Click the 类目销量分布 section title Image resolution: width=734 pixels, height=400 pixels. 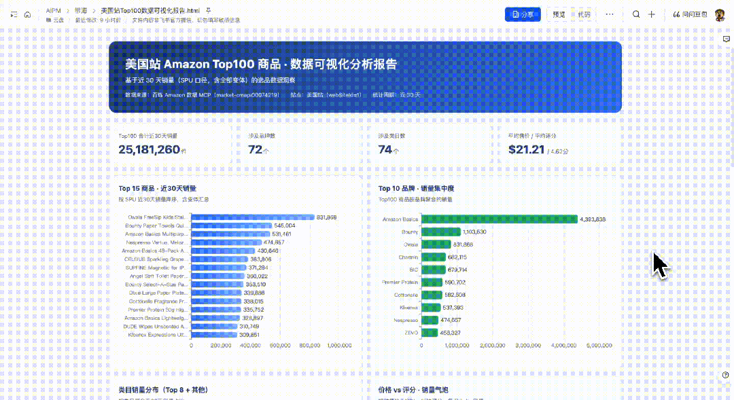pos(163,390)
